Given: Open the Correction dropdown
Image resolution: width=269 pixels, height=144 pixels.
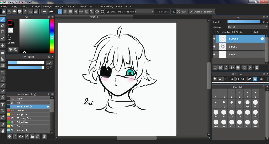Looking at the screenshot, I should (x=144, y=12).
